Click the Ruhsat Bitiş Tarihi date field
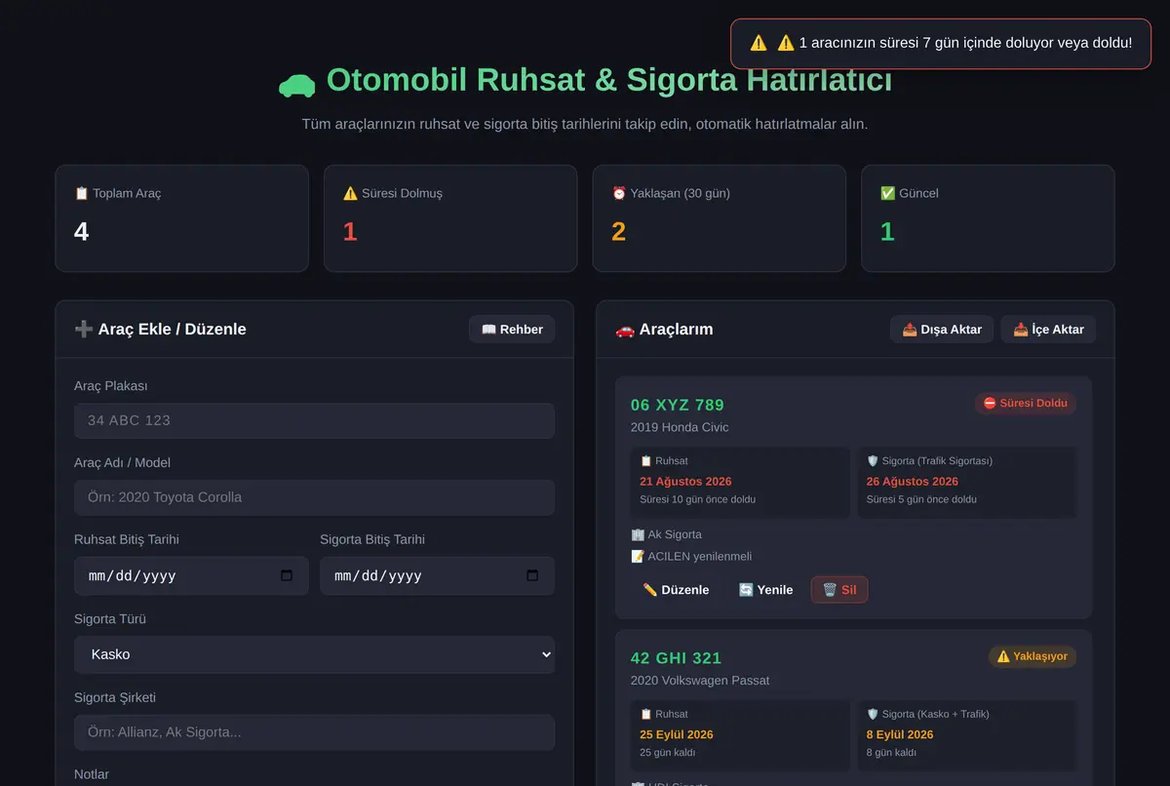The image size is (1170, 786). pyautogui.click(x=191, y=575)
